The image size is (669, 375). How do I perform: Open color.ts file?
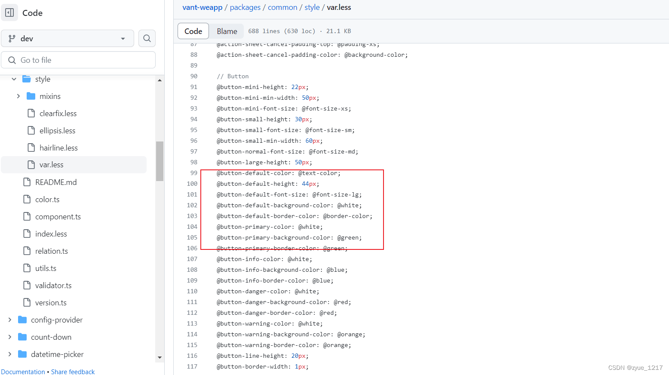(x=47, y=200)
